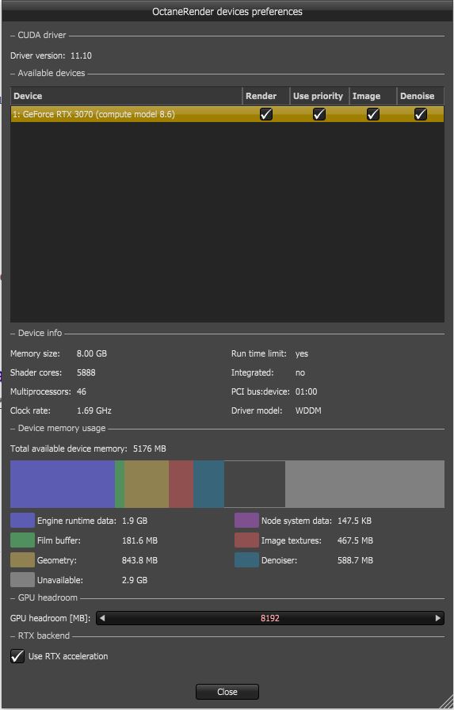The width and height of the screenshot is (454, 710).
Task: Toggle Denoise checkbox for GeForce RTX 3070
Action: pyautogui.click(x=421, y=115)
